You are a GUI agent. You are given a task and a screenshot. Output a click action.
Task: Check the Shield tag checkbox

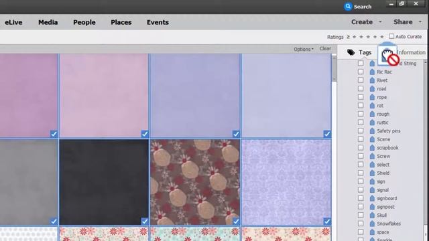point(361,173)
